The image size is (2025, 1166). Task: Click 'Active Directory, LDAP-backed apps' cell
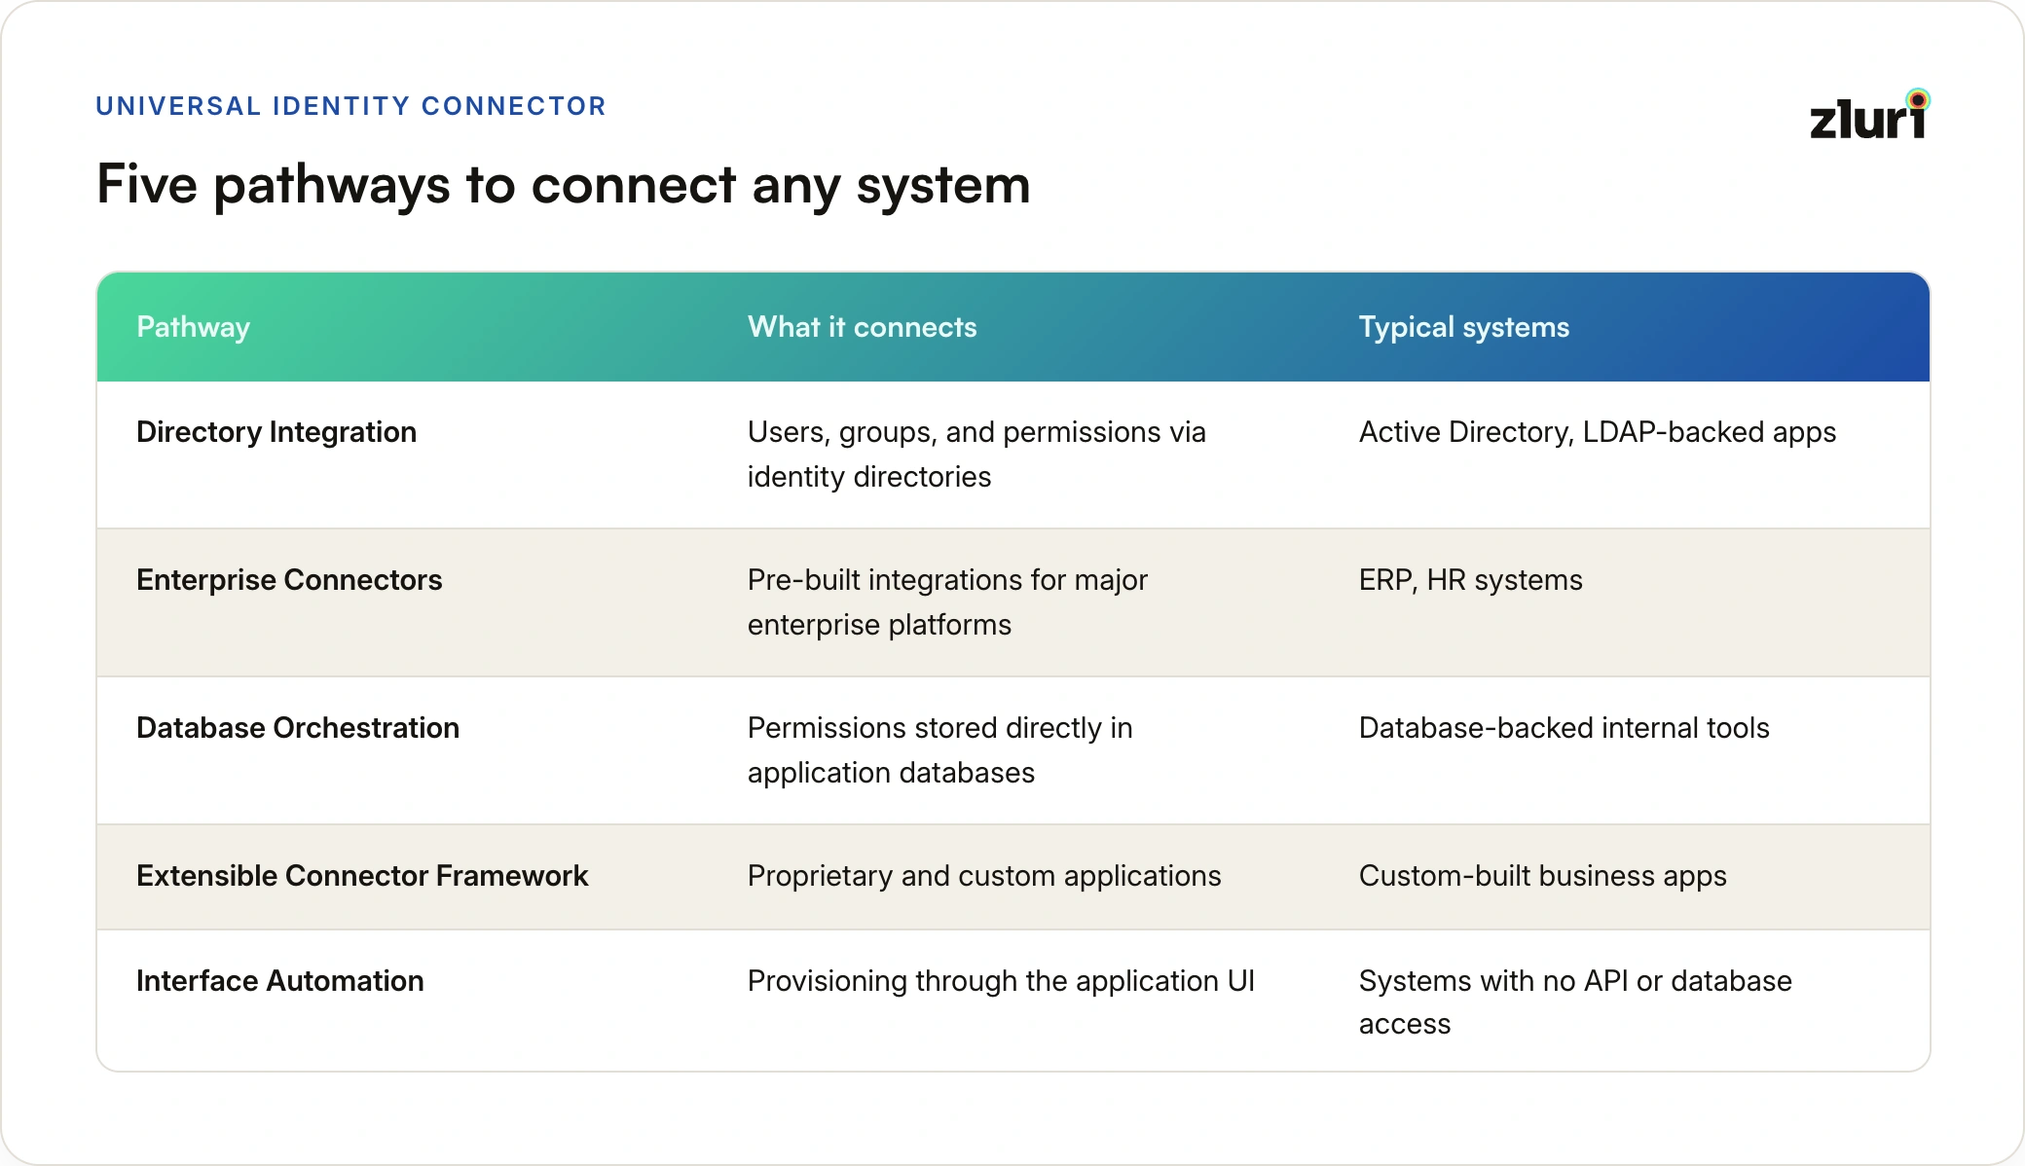(1598, 432)
